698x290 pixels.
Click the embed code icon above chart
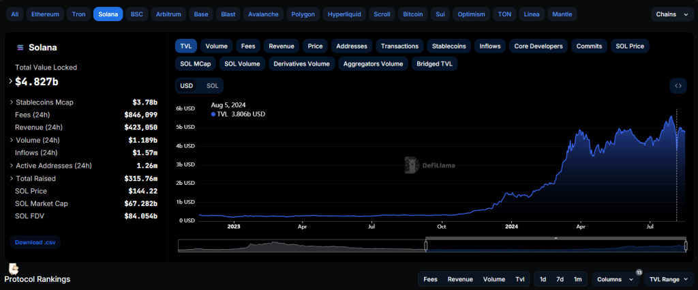click(x=678, y=86)
